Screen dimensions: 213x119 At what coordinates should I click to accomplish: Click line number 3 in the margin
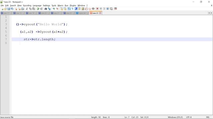pos(6,24)
